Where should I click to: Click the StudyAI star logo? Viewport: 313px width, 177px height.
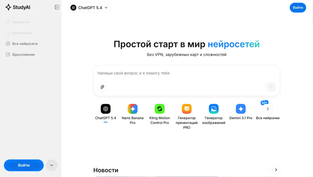click(8, 7)
